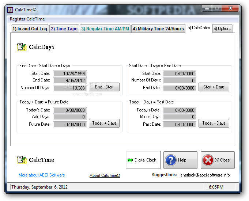249x201 pixels.
Task: Open the Register CalcTime menu
Action: pos(27,19)
